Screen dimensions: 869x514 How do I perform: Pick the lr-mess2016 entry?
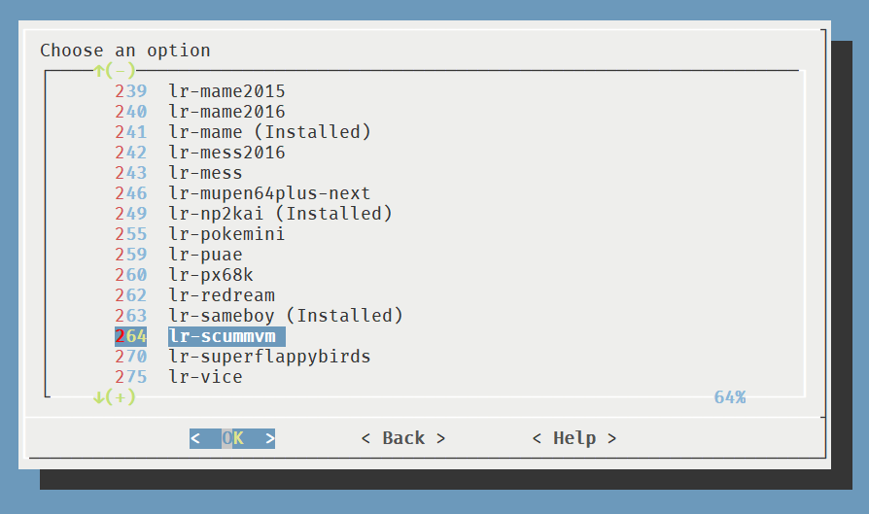tap(226, 153)
